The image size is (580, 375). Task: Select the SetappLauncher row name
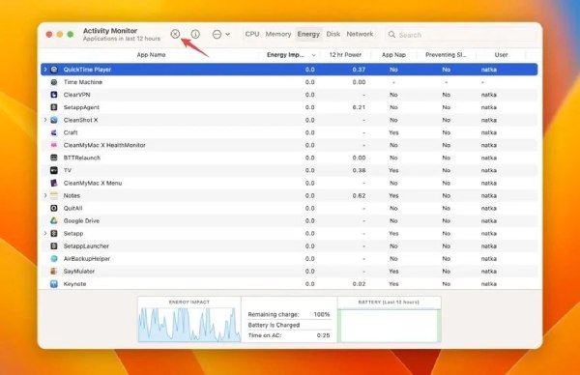(x=86, y=245)
